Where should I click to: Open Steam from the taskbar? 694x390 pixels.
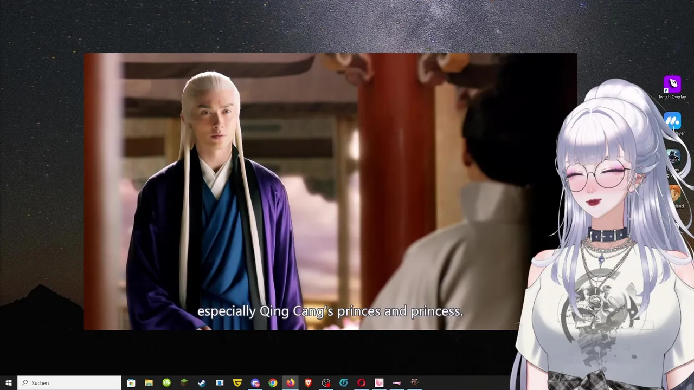tap(202, 383)
